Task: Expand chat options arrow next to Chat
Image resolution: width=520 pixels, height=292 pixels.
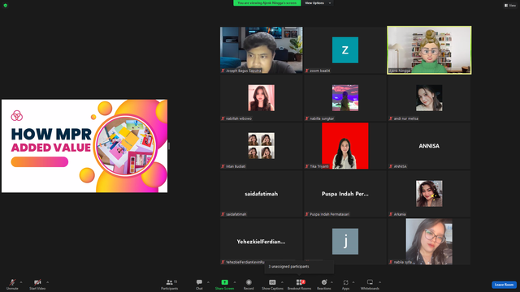Action: (208, 282)
